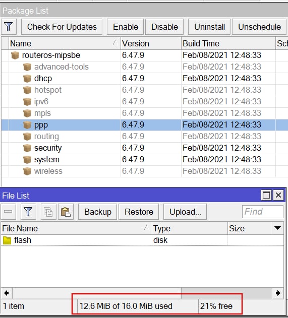Screen dimensions: 288x318
Task: Sort files by the Type column header
Action: click(x=190, y=228)
